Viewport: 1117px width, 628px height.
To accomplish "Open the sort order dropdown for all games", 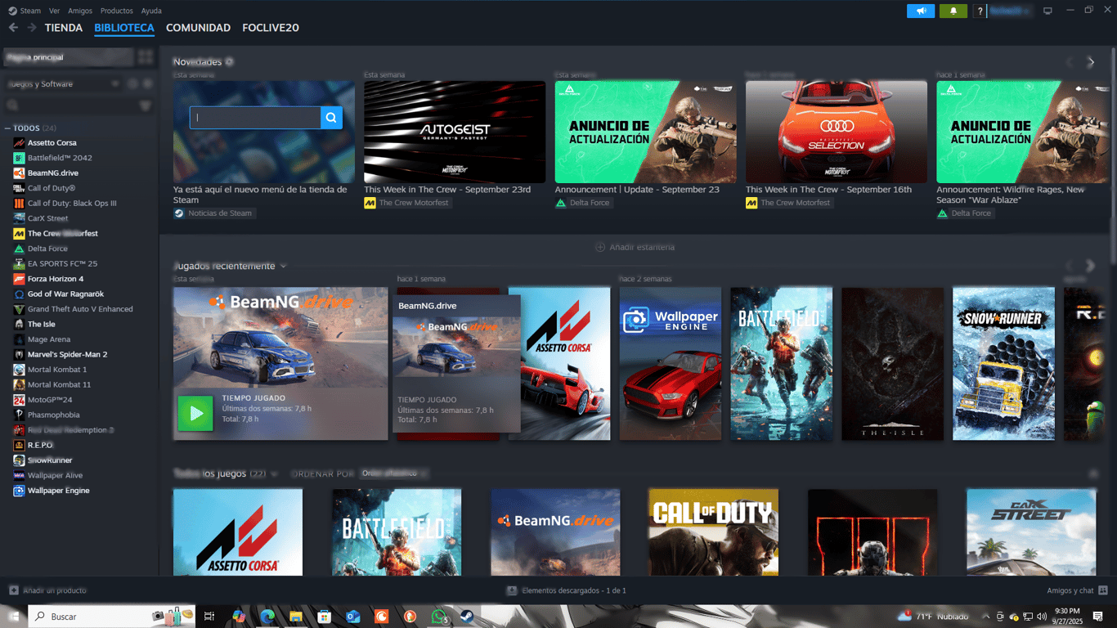I will point(394,473).
